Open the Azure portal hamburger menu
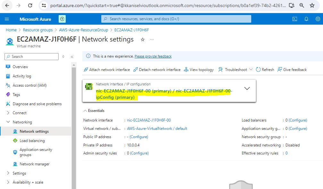Image resolution: width=323 pixels, height=189 pixels. [7, 19]
